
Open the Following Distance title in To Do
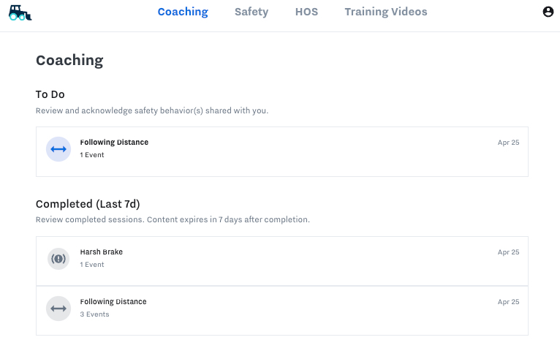(x=114, y=143)
